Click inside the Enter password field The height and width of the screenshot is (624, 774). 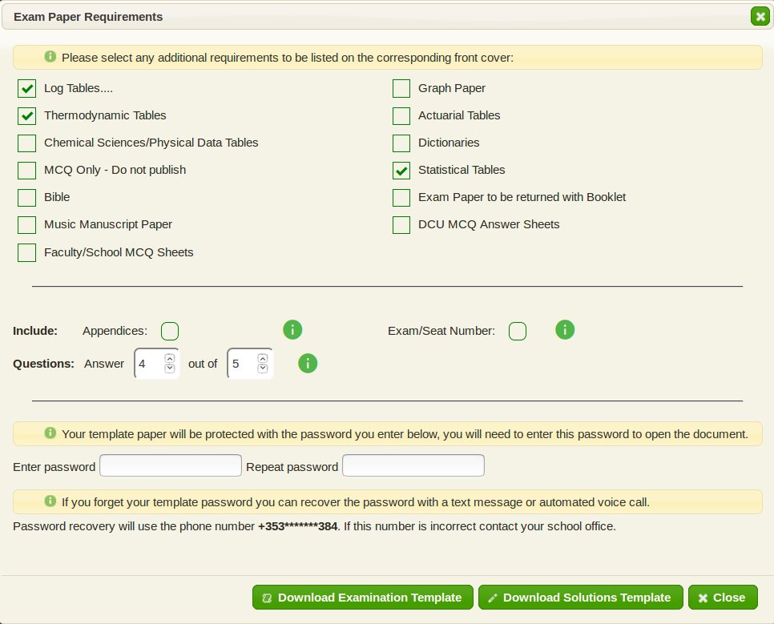[x=170, y=465]
